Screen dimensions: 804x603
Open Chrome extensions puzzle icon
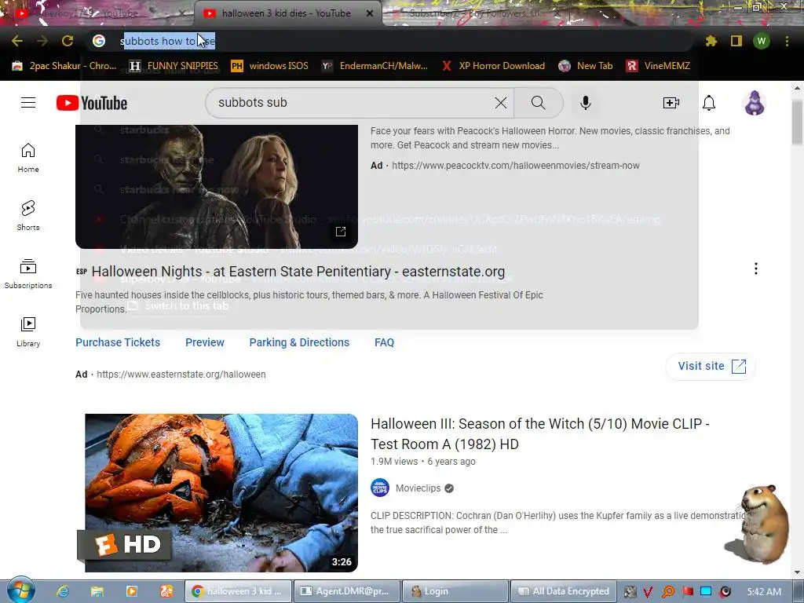click(x=711, y=41)
